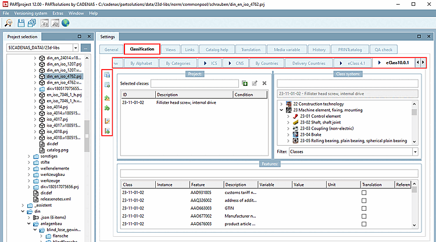Click the Selected classes input field
436x242 pixels.
point(195,83)
